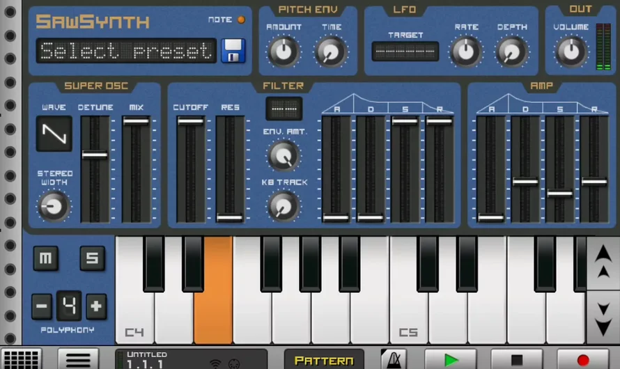Open the LFO target selector

(x=405, y=52)
